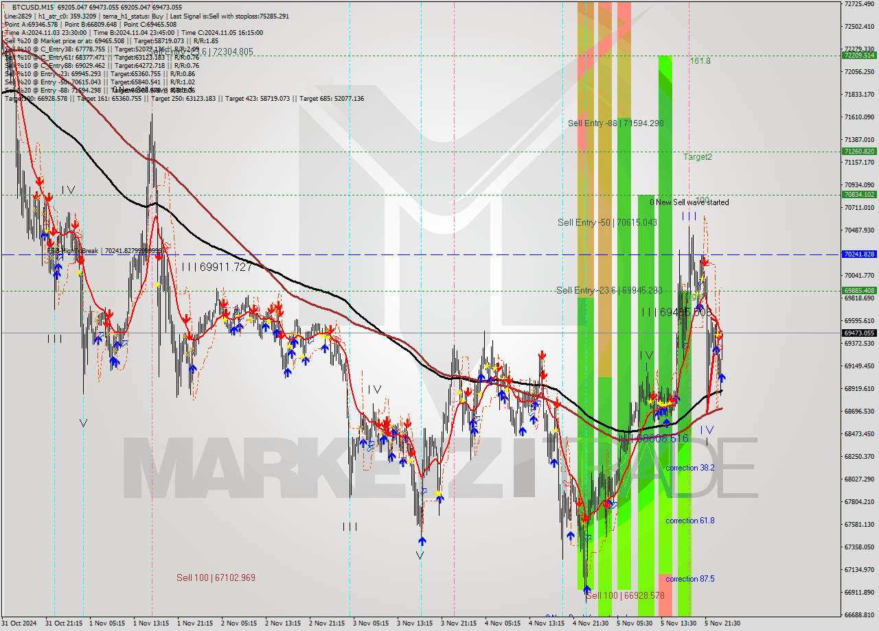Click the 'Sell Entry -50 | 70615.043' label
The image size is (879, 631).
coord(607,222)
